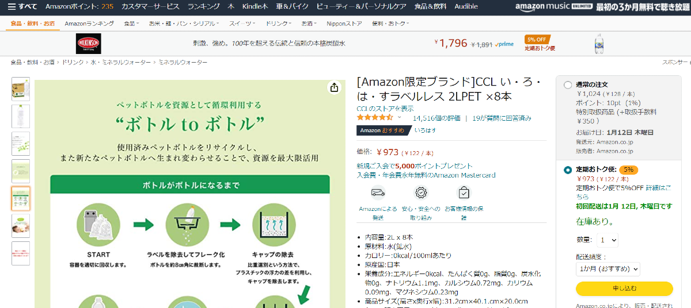
Task: Click breadcrumb ドリンク
Action: point(73,62)
